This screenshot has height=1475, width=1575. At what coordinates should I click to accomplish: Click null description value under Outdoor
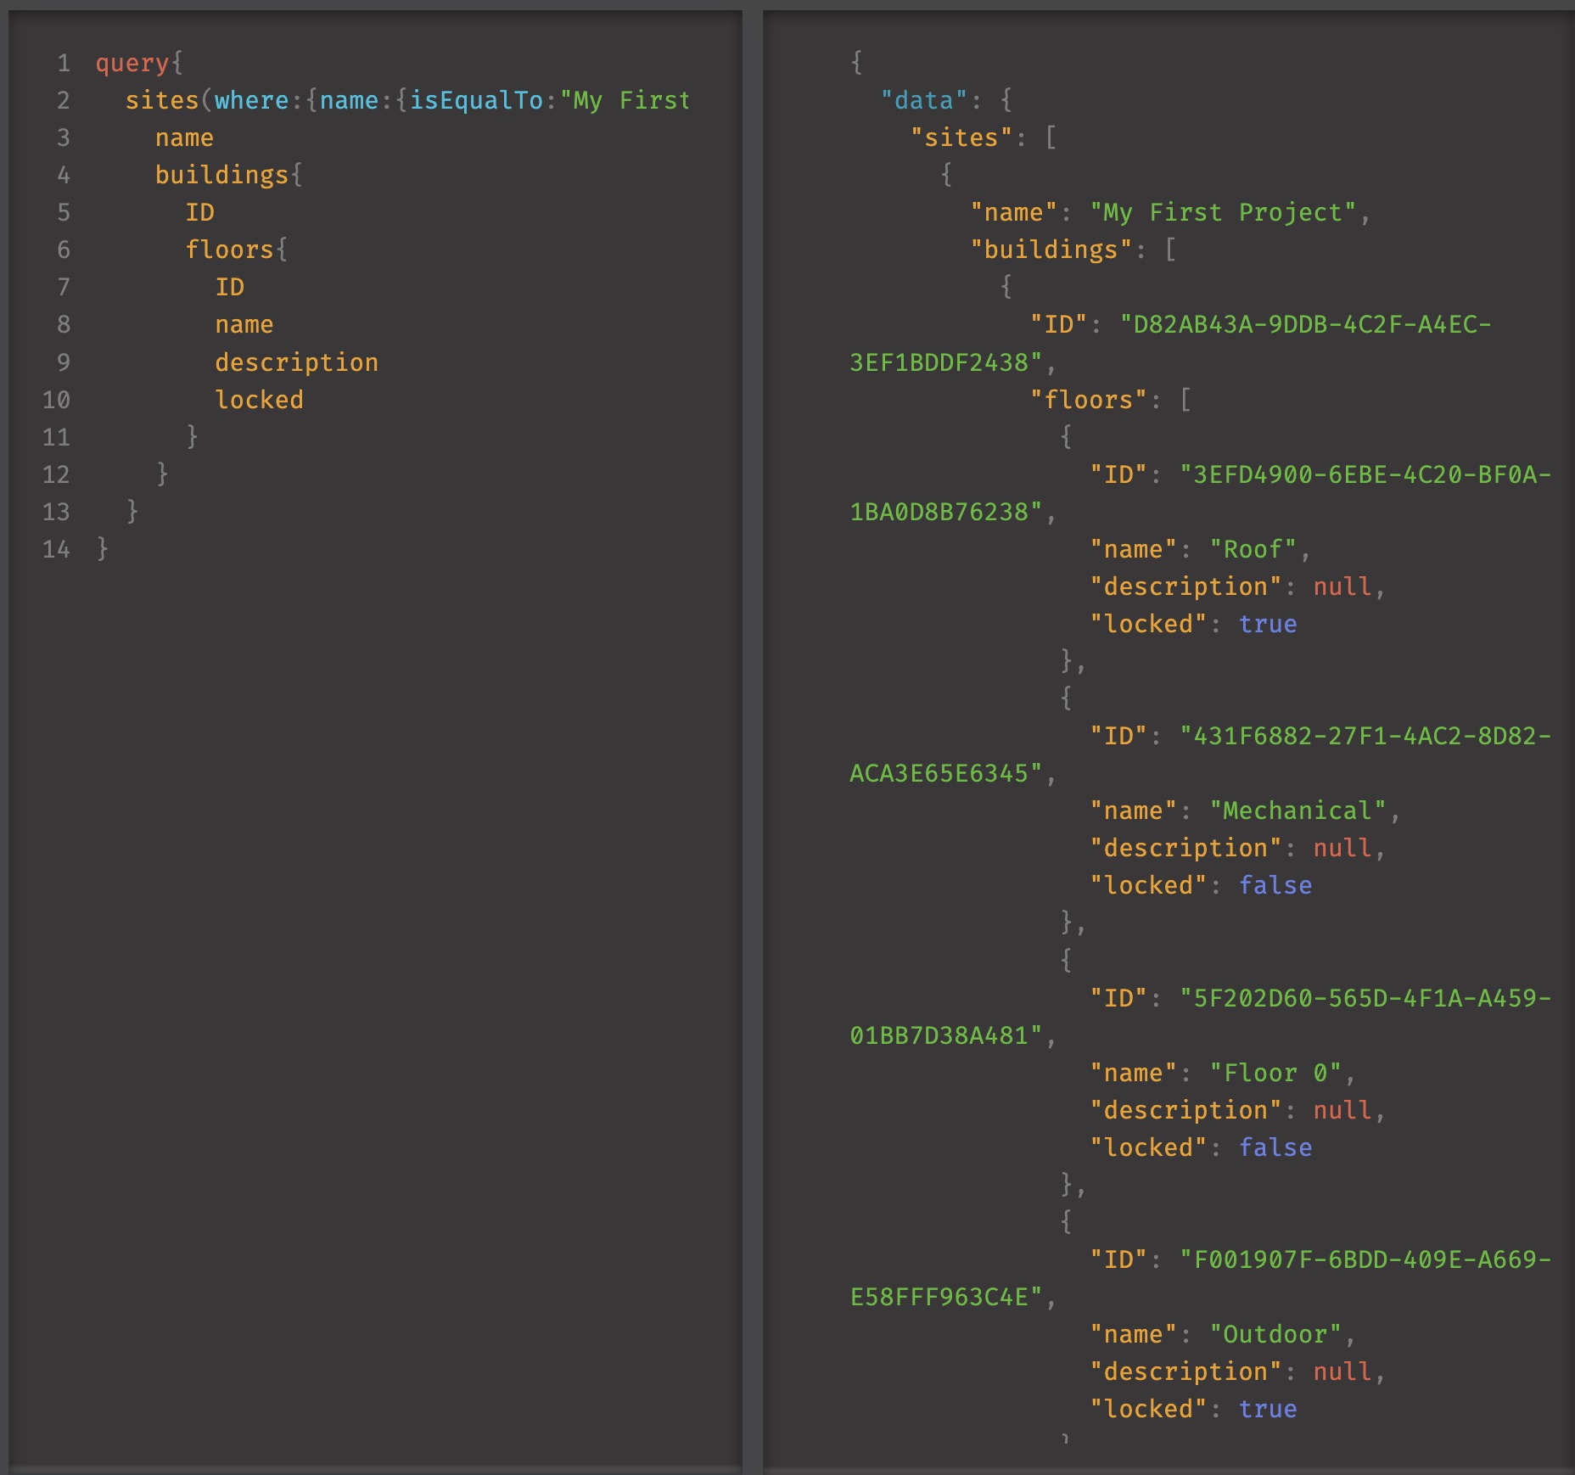[x=1342, y=1371]
